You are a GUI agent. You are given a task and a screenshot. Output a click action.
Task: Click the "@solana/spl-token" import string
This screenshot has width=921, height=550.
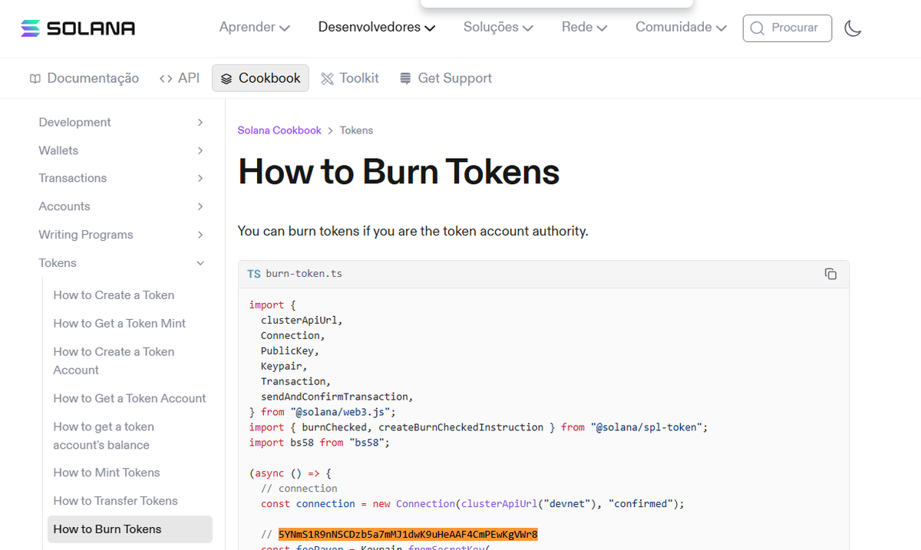[x=647, y=427]
